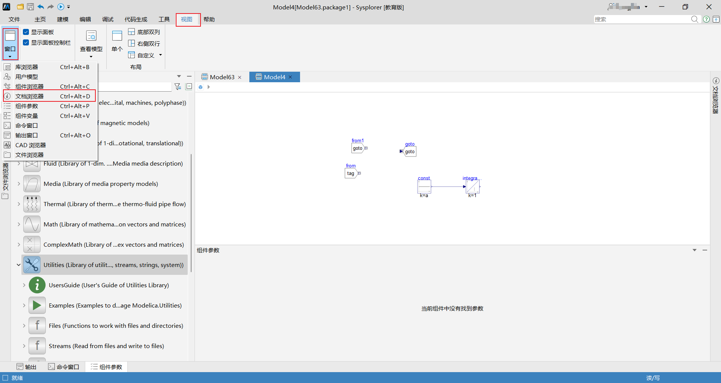Open the 查看模型 view model icon
721x383 pixels.
coord(91,36)
